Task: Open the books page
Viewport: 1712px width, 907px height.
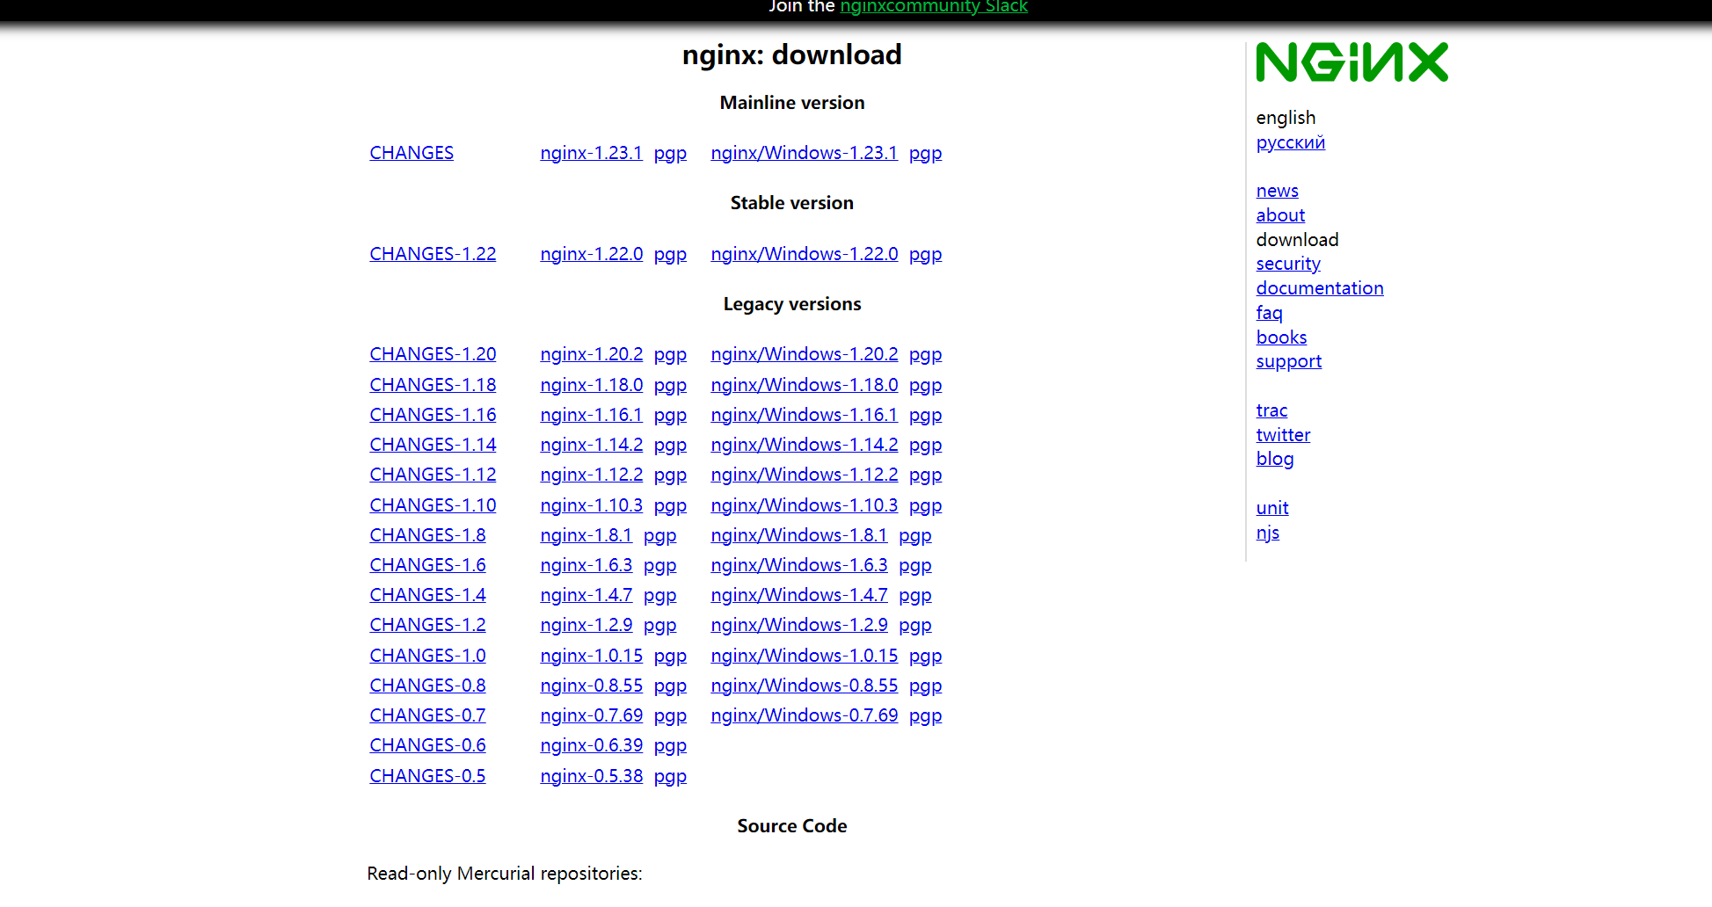Action: click(x=1281, y=337)
